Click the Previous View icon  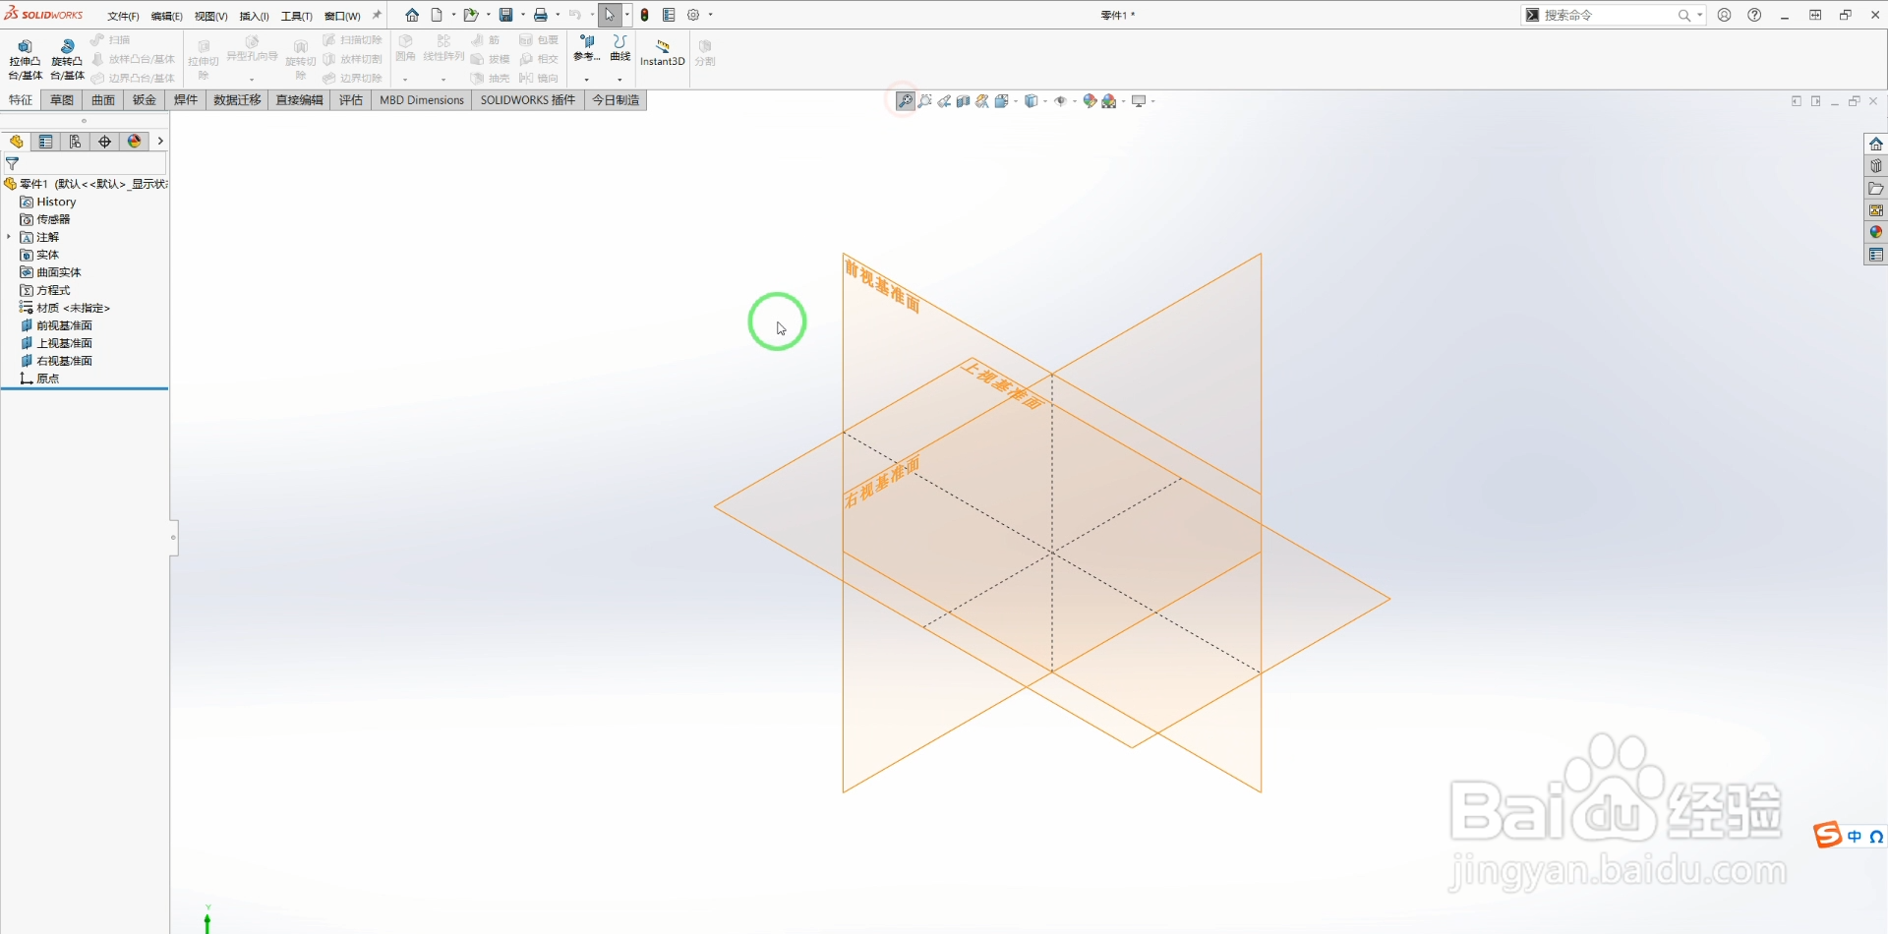click(x=944, y=101)
